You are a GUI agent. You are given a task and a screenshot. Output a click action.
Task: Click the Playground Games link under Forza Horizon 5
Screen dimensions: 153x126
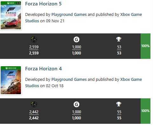point(69,15)
